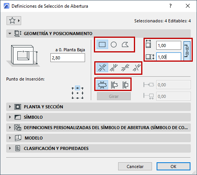Image resolution: width=197 pixels, height=175 pixels.
Task: Open the Favorites star menu
Action: pyautogui.click(x=14, y=20)
